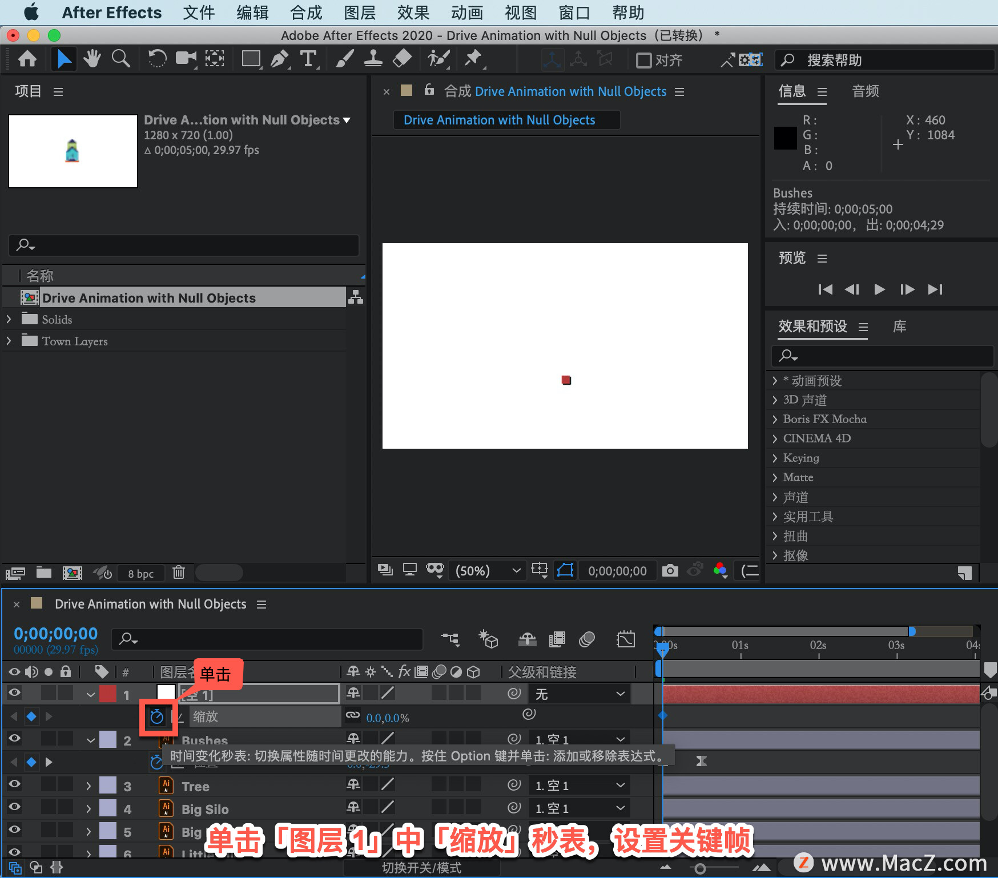Expand the 动画预设 category
This screenshot has width=998, height=878.
[x=775, y=381]
